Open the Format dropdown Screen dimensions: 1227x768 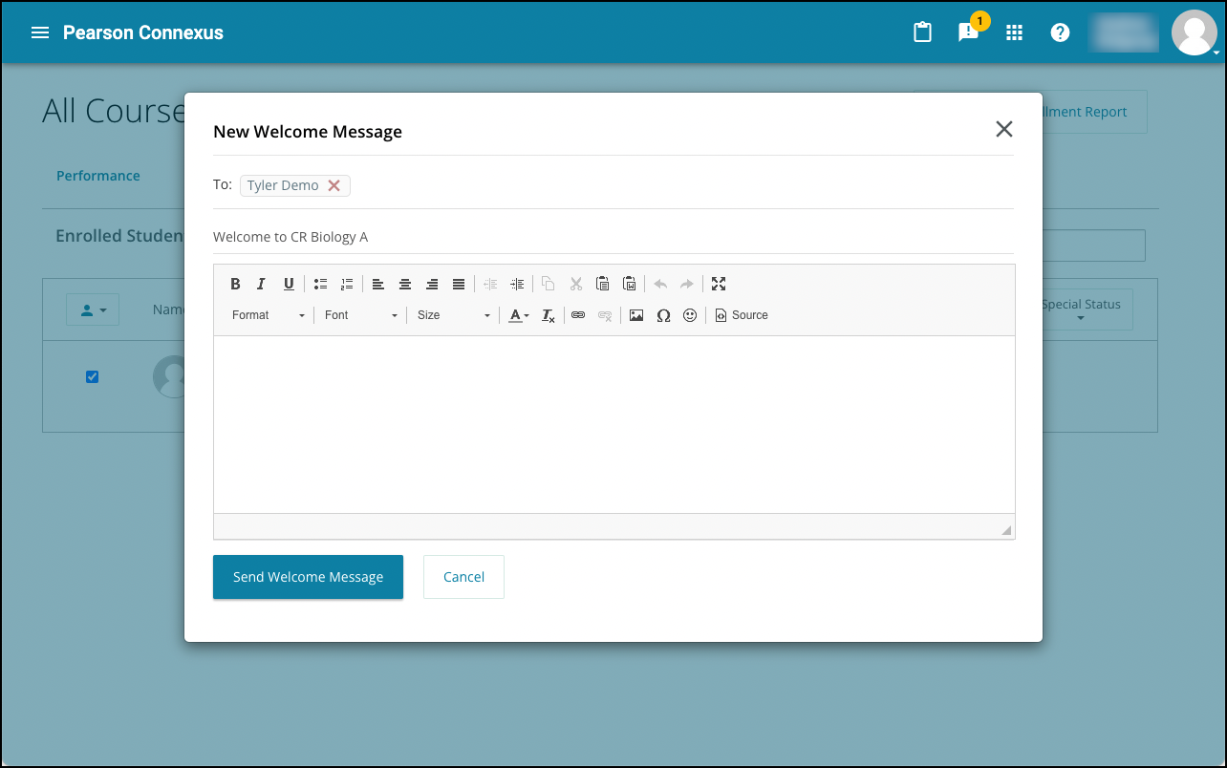click(x=269, y=315)
